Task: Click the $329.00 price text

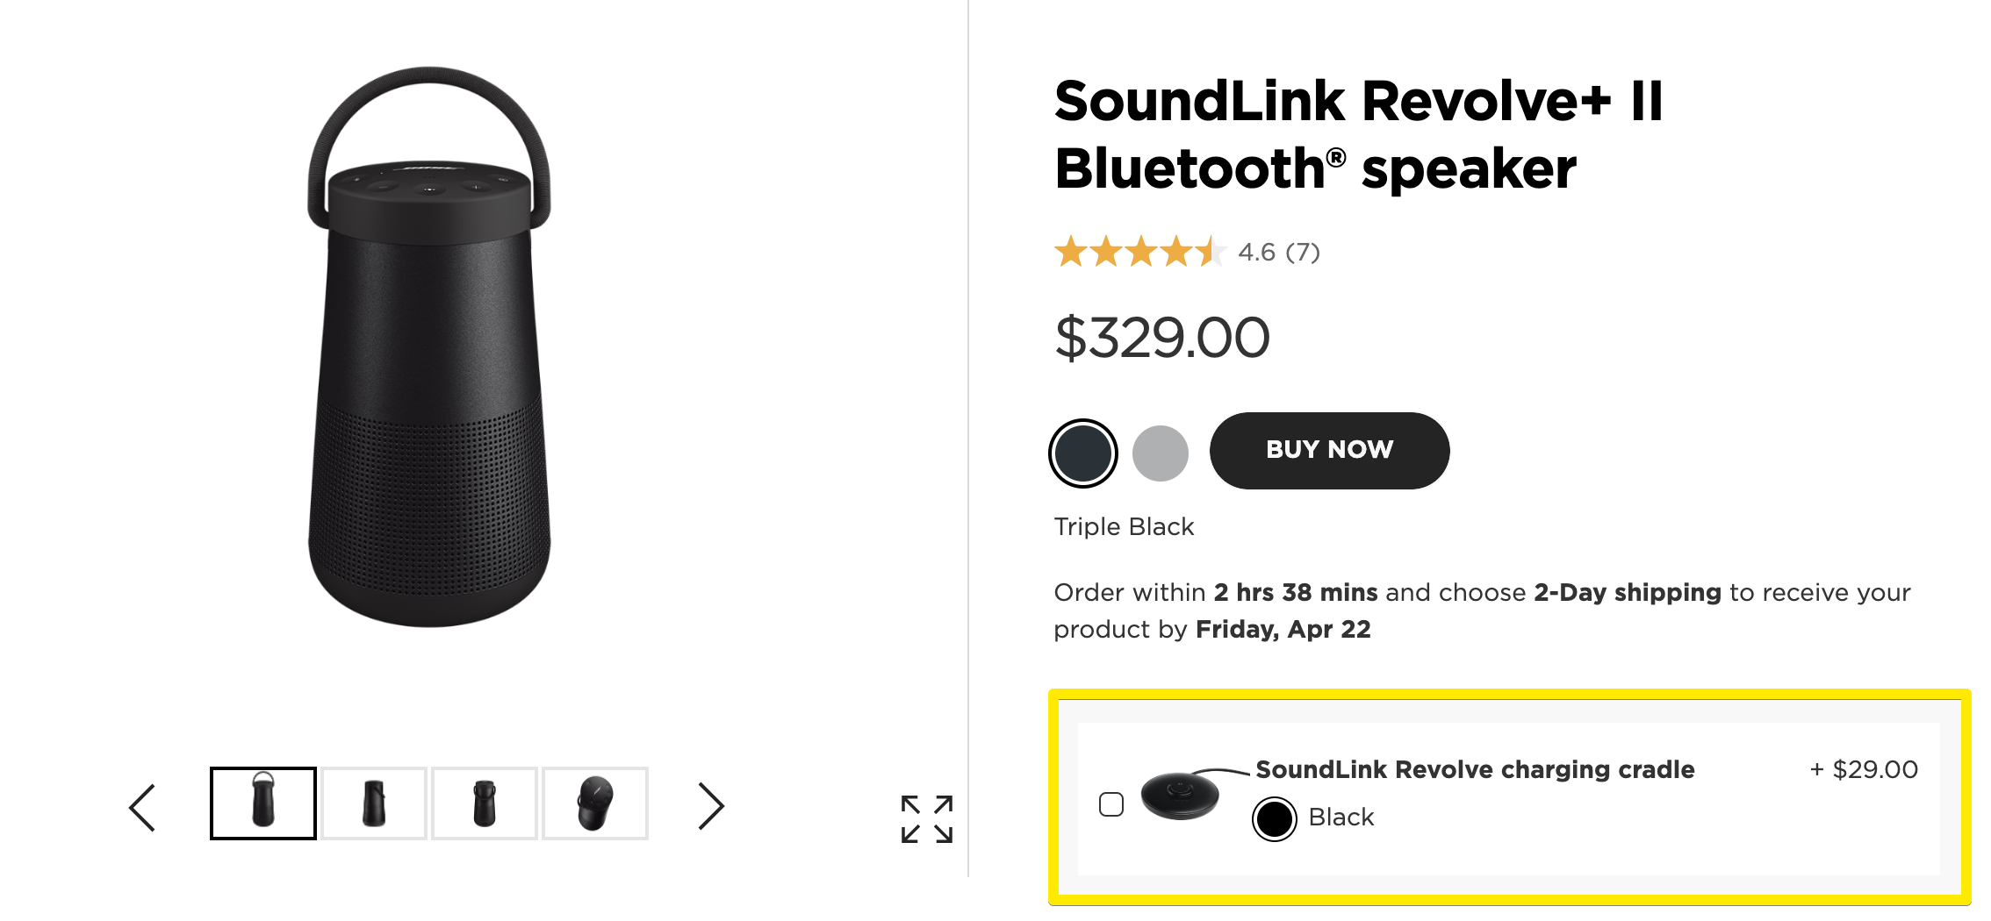Action: tap(1161, 338)
